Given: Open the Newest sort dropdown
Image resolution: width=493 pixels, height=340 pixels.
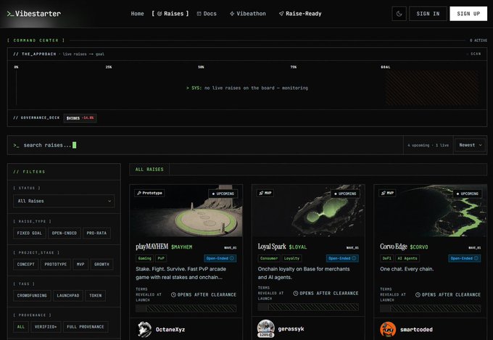Looking at the screenshot, I should pos(470,145).
